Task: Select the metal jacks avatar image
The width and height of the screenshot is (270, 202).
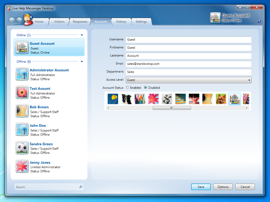Action: coord(167,99)
